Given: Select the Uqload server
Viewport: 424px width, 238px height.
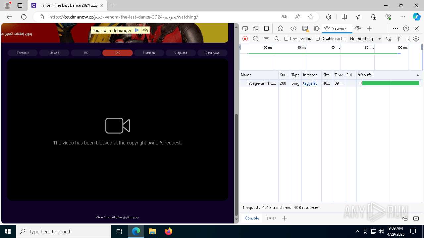Looking at the screenshot, I should click(54, 53).
